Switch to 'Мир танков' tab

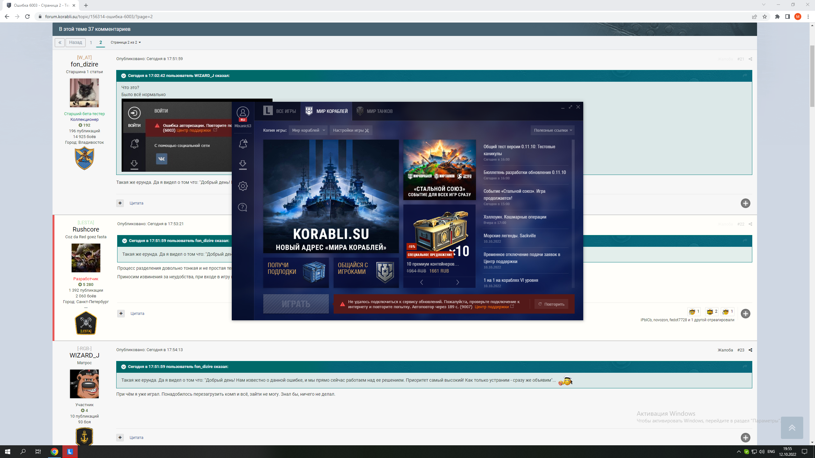click(374, 111)
